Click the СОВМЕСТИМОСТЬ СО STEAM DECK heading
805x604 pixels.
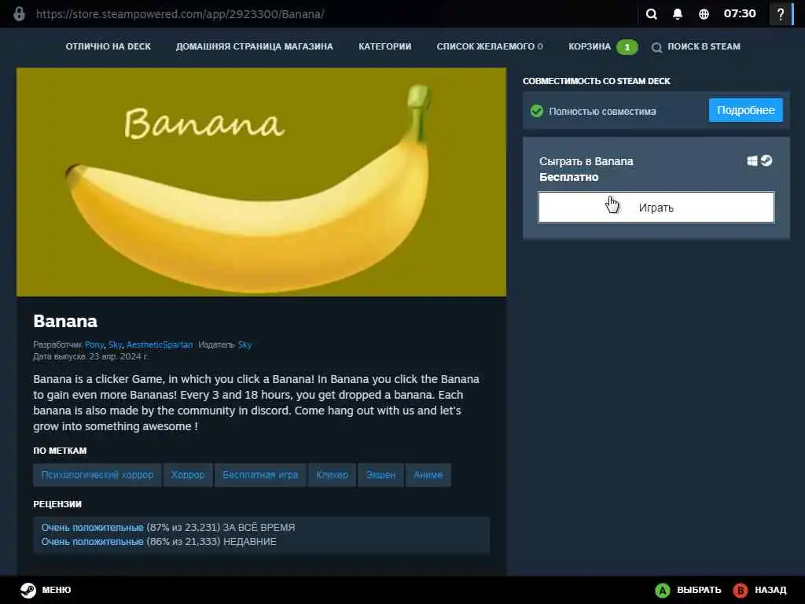pos(597,81)
